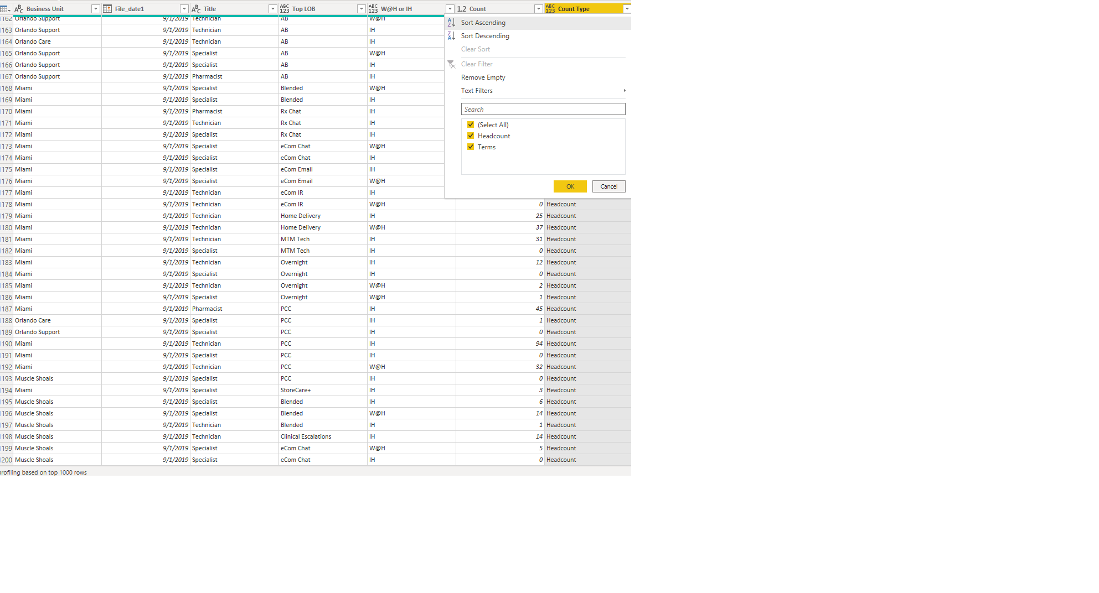Toggle the (Select All) checkbox
Screen dimensions: 1099x593
pos(471,125)
